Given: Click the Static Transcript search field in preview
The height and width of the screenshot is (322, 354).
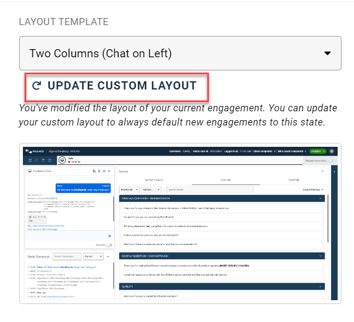Looking at the screenshot, I should (67, 257).
